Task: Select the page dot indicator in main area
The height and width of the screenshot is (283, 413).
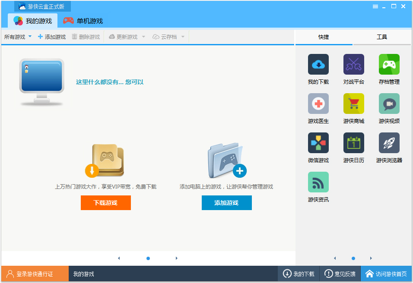Action: [148, 258]
